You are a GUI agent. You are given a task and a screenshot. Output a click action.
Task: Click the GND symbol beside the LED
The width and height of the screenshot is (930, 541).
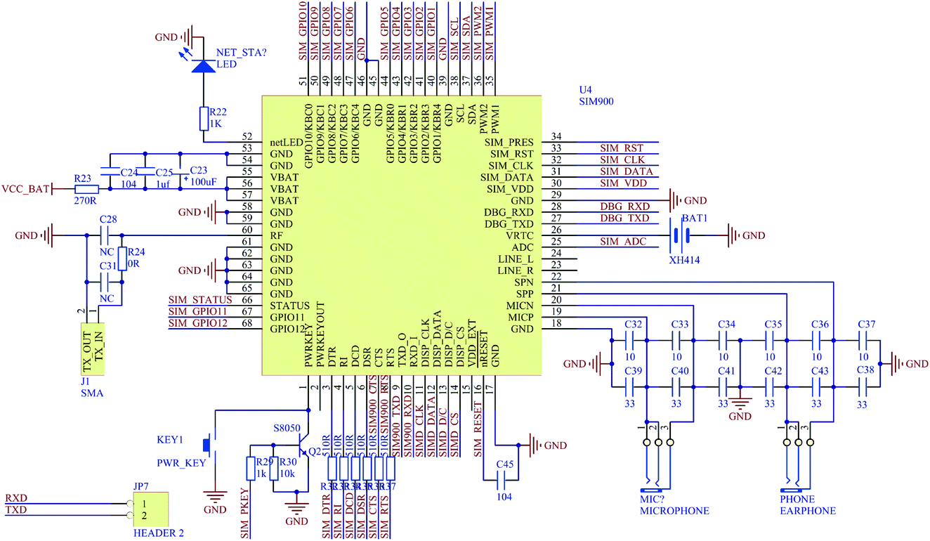pos(173,36)
